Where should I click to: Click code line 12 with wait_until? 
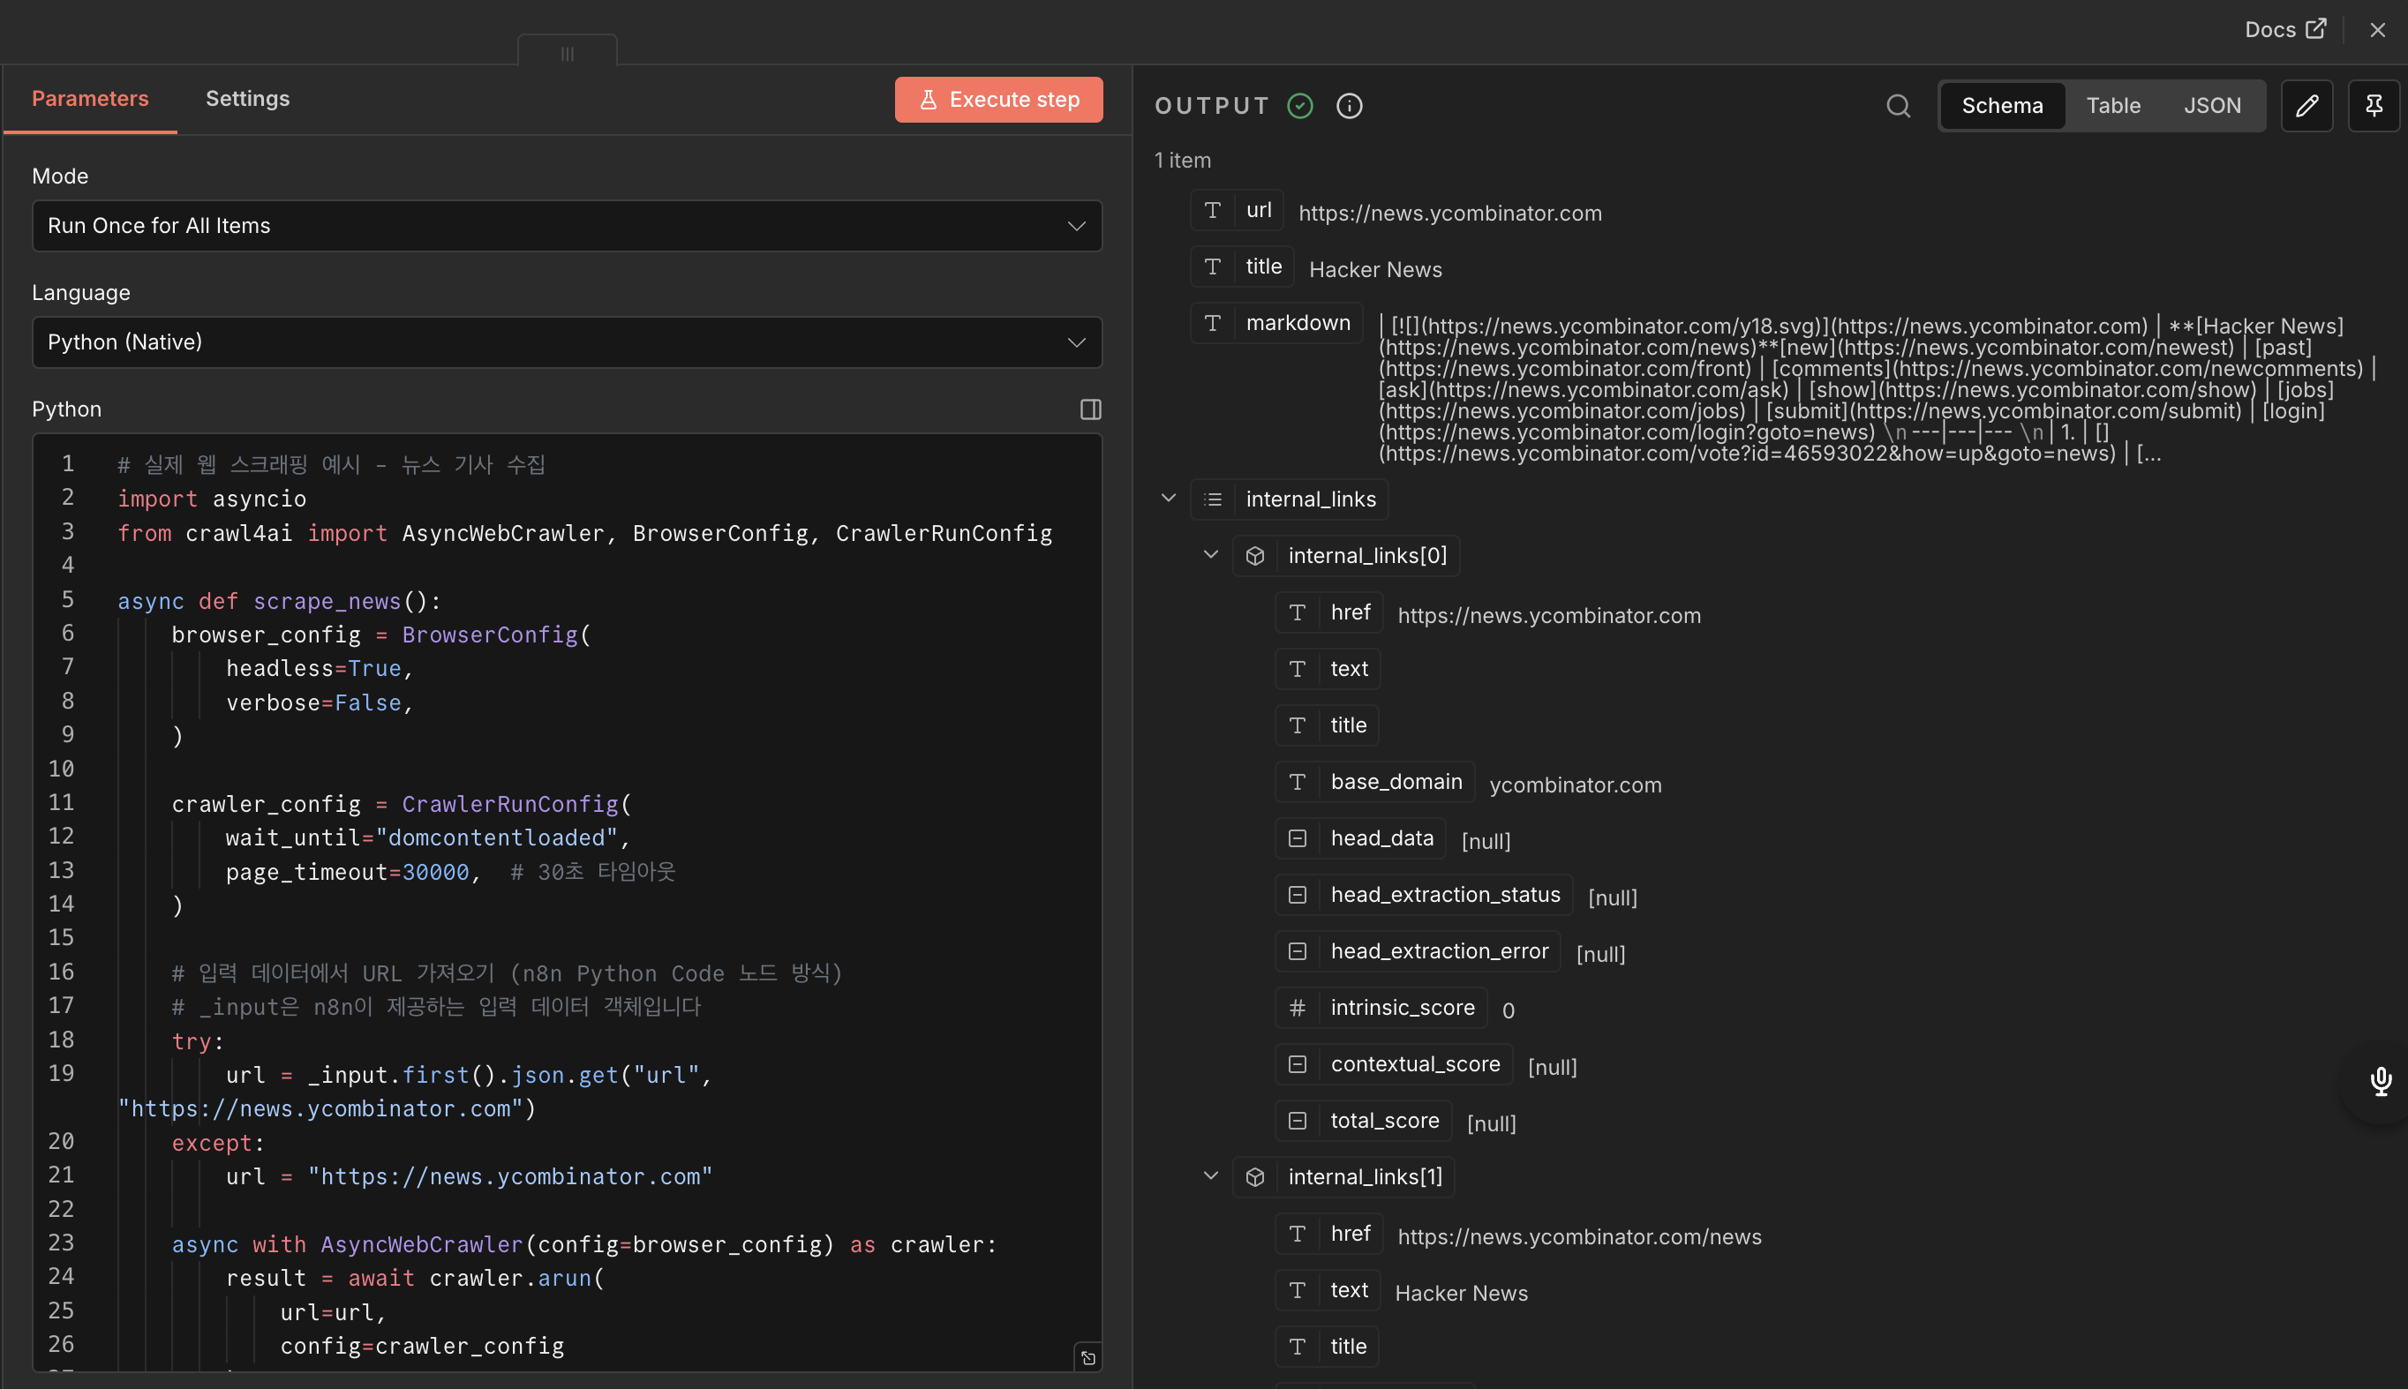tap(428, 837)
